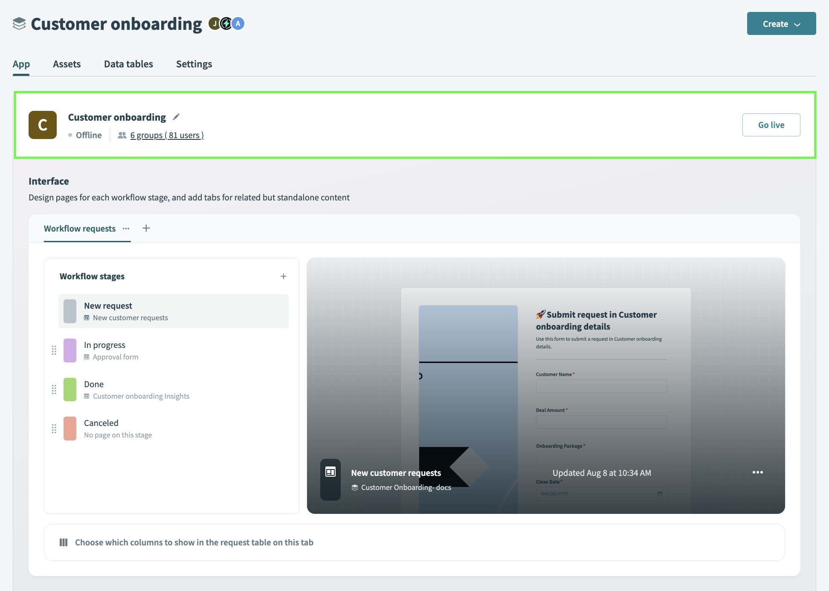Image resolution: width=829 pixels, height=591 pixels.
Task: Click the three-dot menu icon on New customer requests card
Action: (x=757, y=472)
